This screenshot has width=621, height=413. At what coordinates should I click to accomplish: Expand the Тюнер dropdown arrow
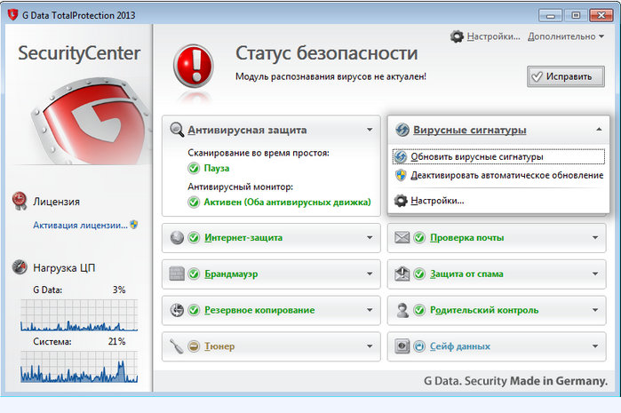(x=370, y=346)
